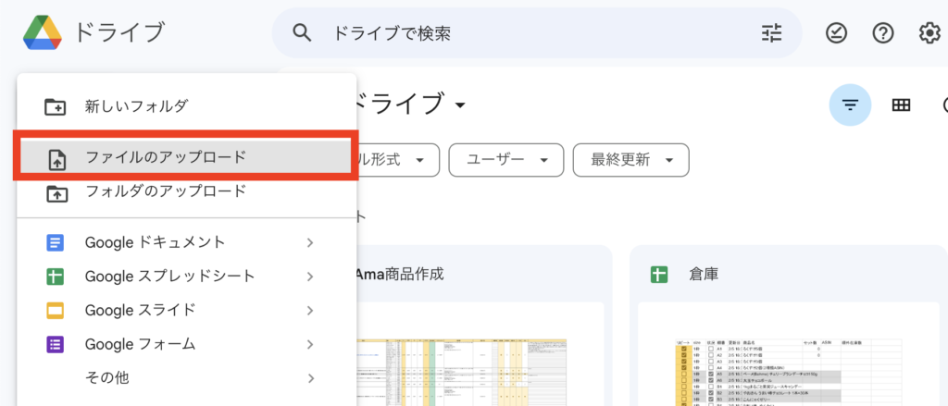Open the Ama商品作成 spreadsheet thumbnail
The height and width of the screenshot is (406, 948).
480,354
